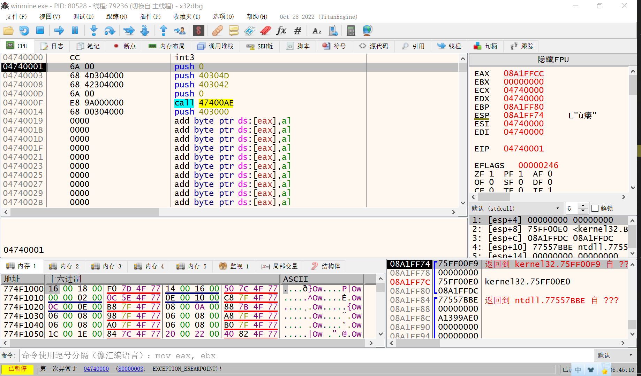Stop debugging with the blue square
This screenshot has width=641, height=376.
point(40,31)
